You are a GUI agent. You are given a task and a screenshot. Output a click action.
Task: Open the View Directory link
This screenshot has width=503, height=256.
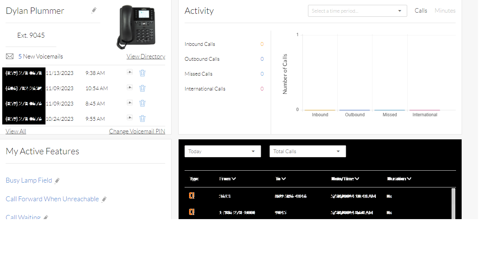(146, 57)
